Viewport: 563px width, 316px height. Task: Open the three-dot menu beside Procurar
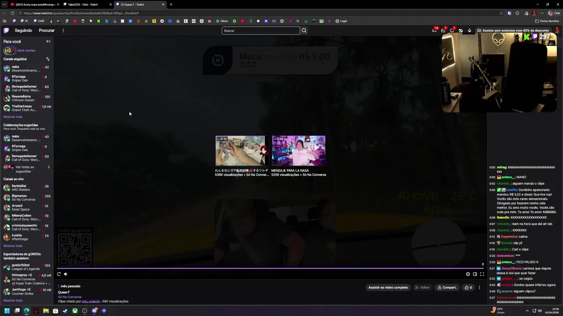[63, 30]
